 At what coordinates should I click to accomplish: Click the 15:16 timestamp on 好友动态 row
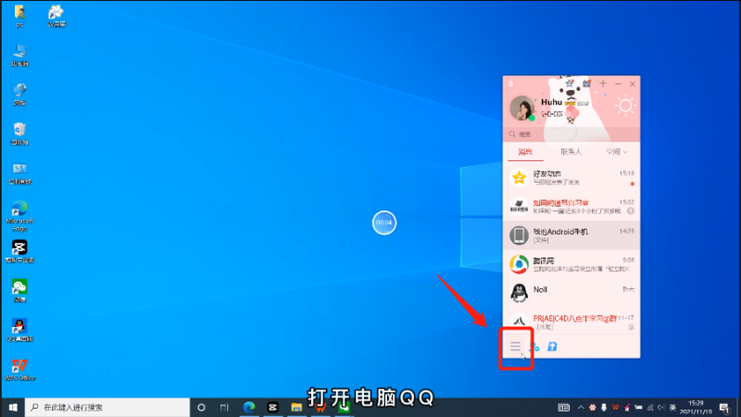click(x=627, y=173)
